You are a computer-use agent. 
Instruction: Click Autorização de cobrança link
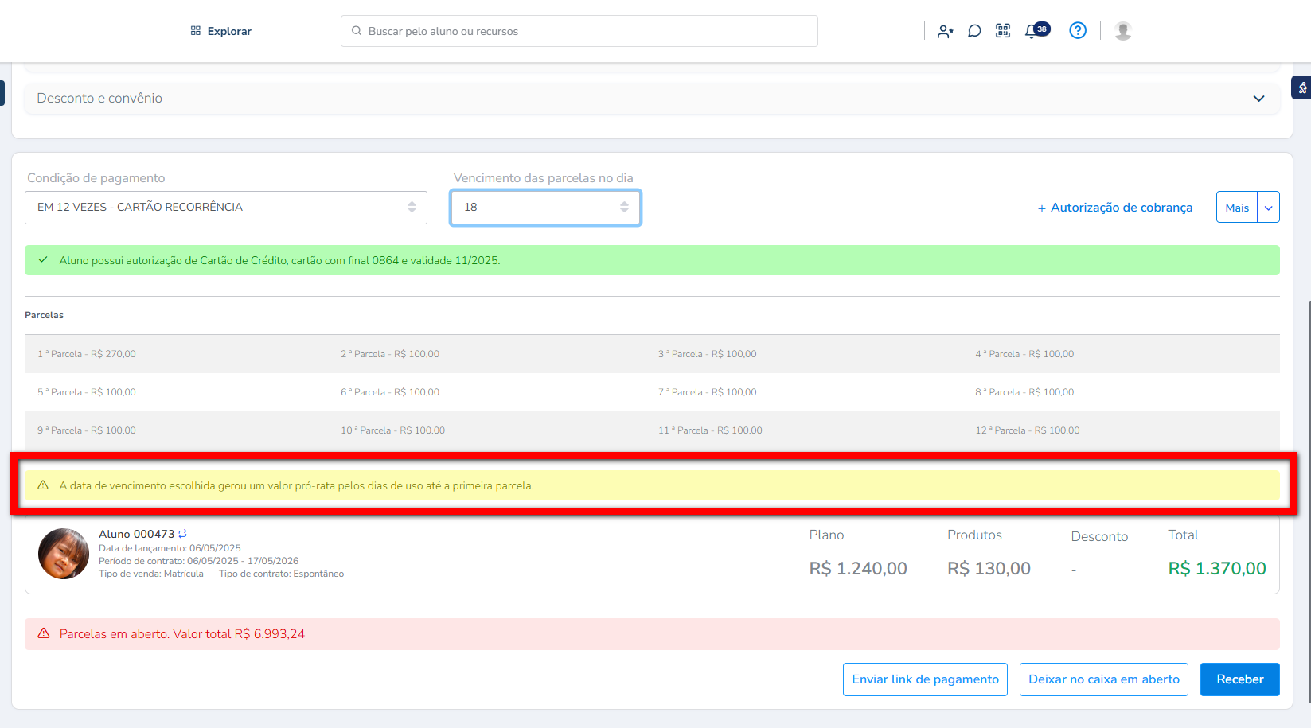pyautogui.click(x=1114, y=207)
